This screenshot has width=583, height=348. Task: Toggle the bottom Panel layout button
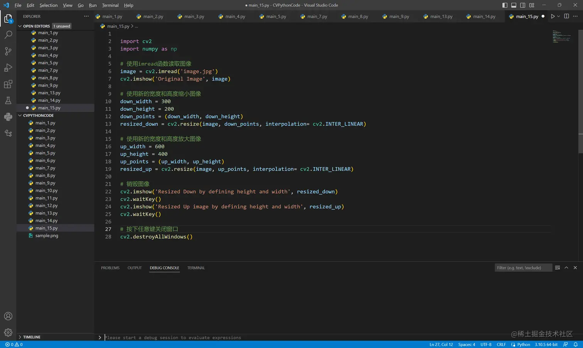[x=514, y=5]
